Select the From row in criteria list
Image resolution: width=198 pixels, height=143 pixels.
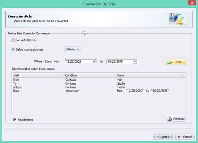(99, 80)
